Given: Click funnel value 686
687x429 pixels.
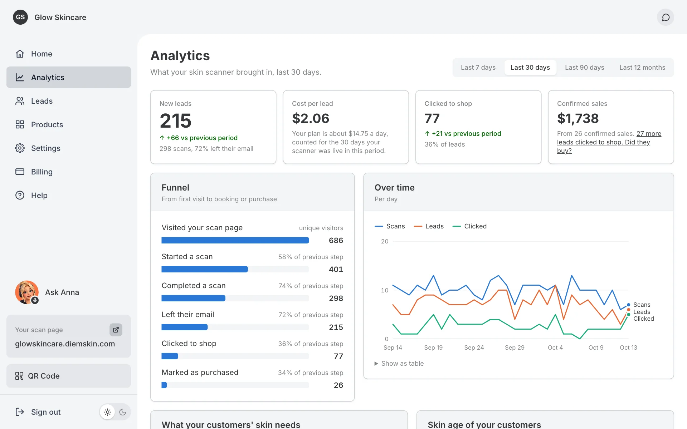Looking at the screenshot, I should coord(336,241).
